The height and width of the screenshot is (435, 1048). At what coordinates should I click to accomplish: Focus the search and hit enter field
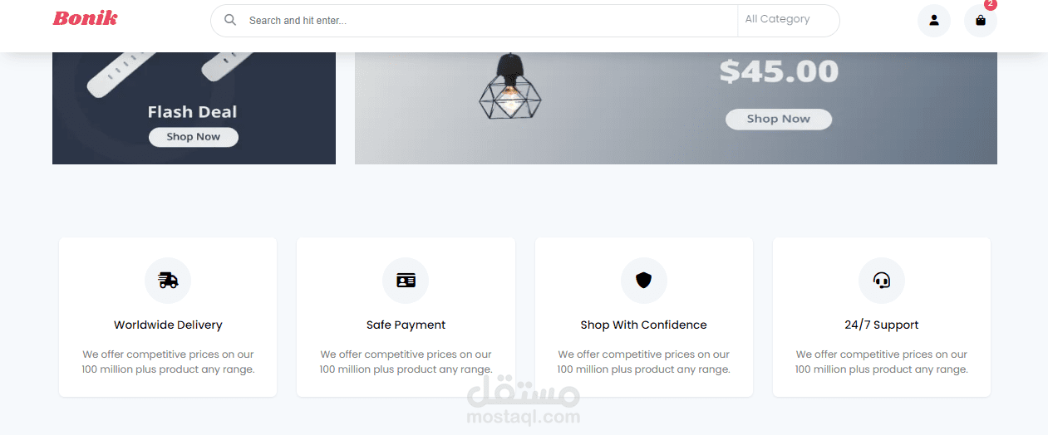click(x=490, y=20)
